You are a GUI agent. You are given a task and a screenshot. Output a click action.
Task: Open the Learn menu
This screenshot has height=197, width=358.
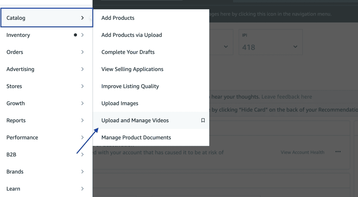46,189
